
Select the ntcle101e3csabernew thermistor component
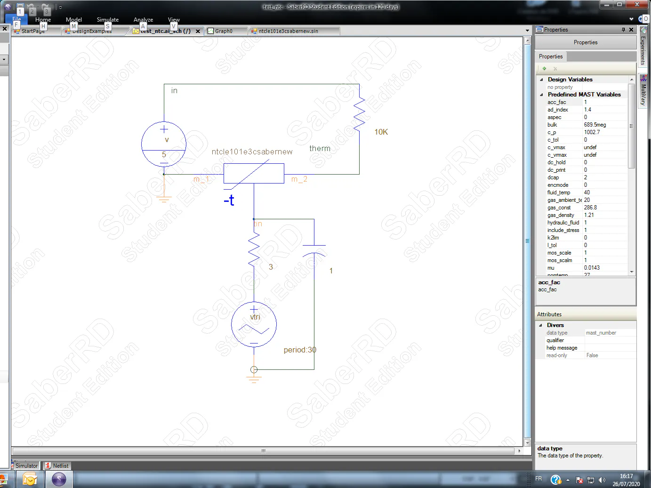(x=254, y=173)
